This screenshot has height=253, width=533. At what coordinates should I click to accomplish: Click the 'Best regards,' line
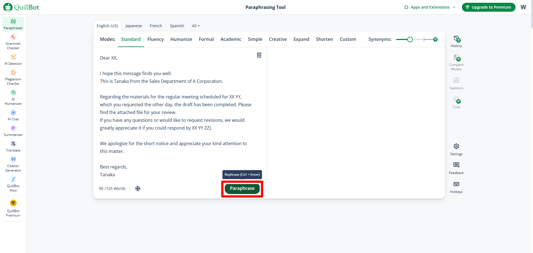click(x=114, y=167)
